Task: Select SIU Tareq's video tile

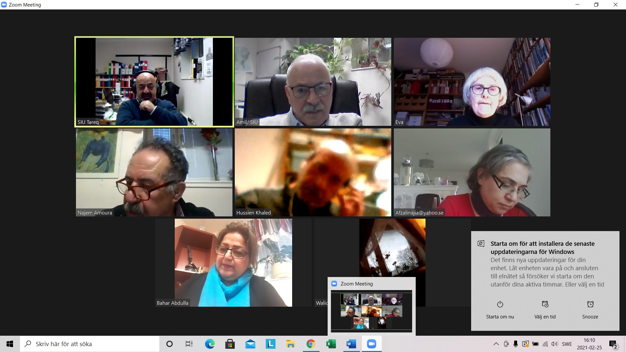Action: tap(154, 81)
